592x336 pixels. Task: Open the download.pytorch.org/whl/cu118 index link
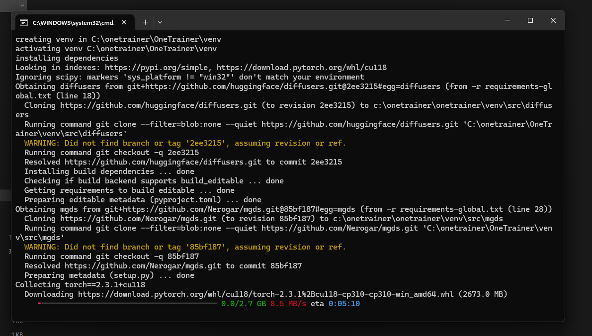click(301, 68)
